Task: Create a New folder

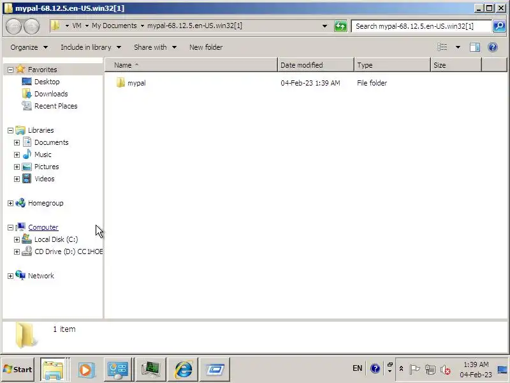Action: click(x=206, y=47)
